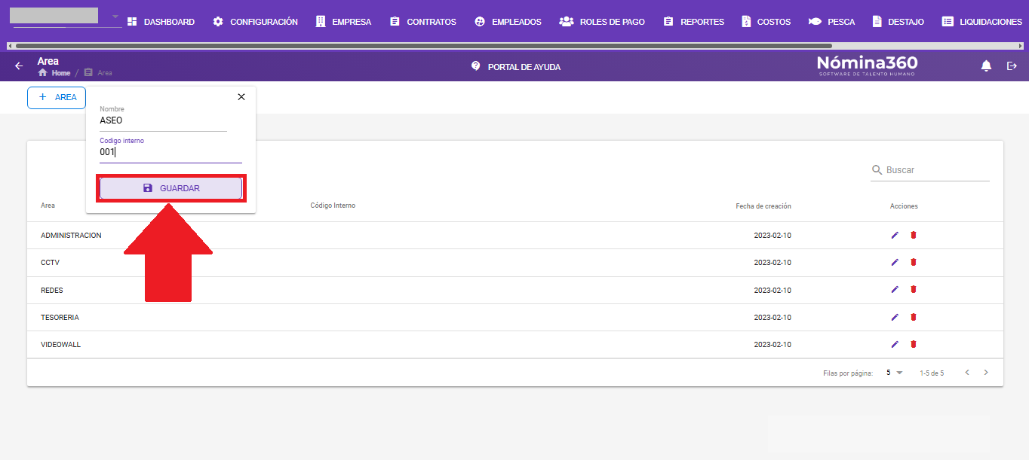Screen dimensions: 1029x460
Task: Sort by Fecha de creación column header
Action: tap(763, 206)
